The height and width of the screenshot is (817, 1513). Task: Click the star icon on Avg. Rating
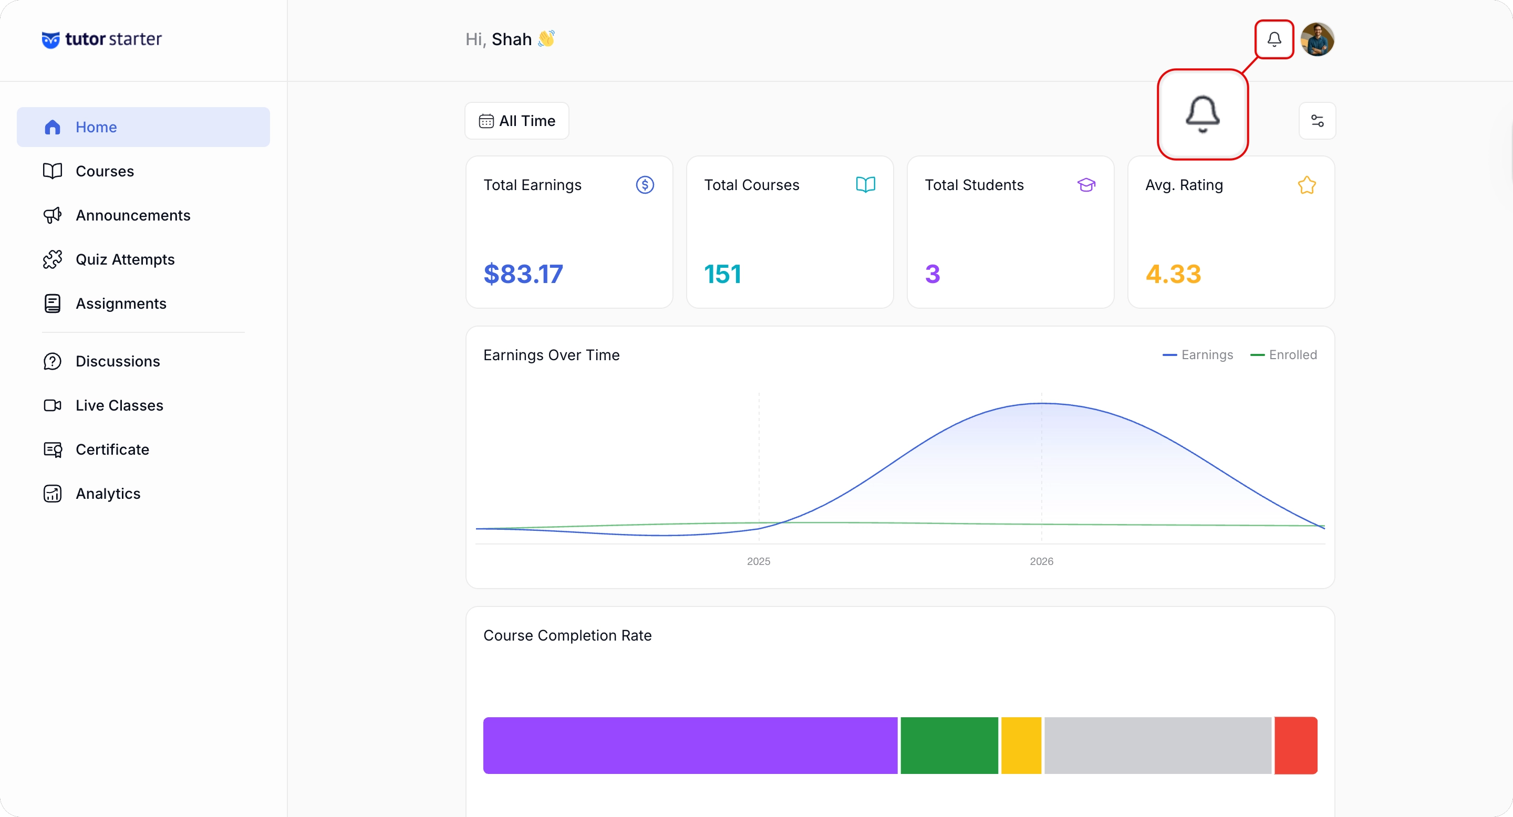1307,185
